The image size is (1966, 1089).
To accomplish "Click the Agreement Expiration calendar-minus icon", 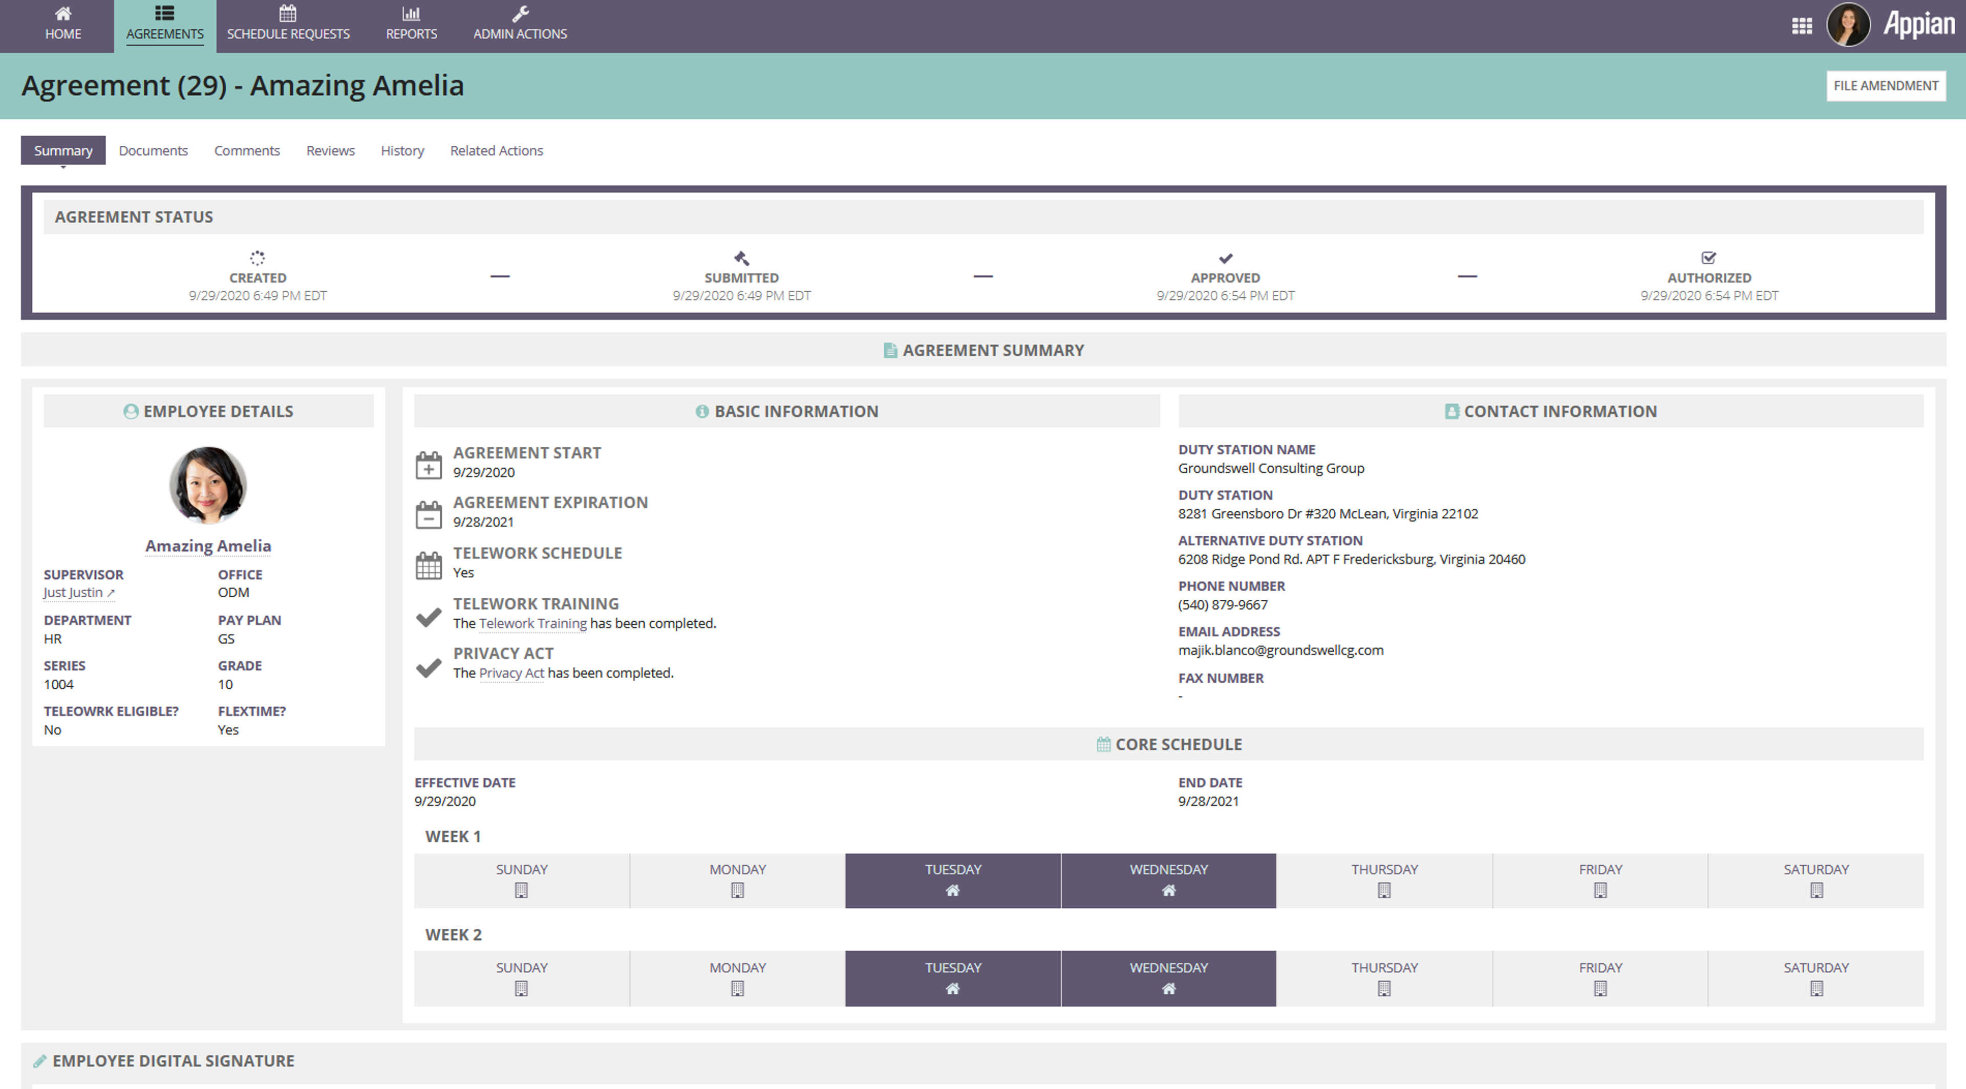I will click(x=428, y=514).
